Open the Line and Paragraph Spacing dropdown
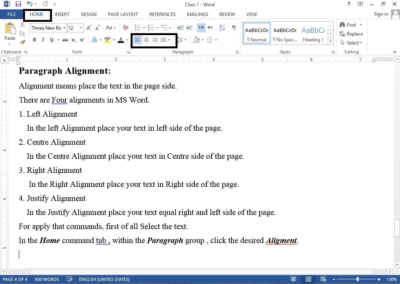The width and height of the screenshot is (400, 284). click(x=181, y=39)
